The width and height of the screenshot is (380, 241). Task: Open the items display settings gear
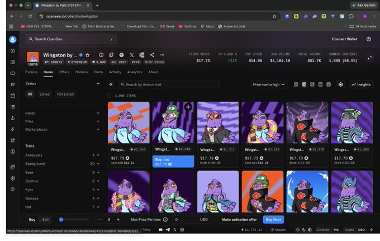341,84
